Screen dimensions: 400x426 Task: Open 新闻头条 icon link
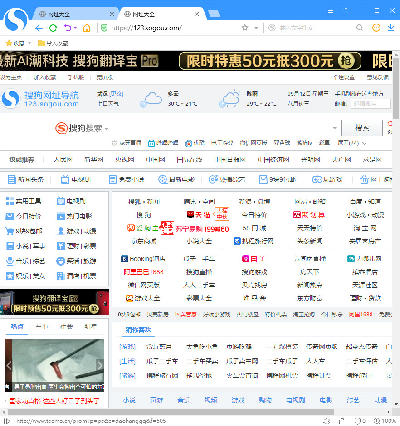(x=25, y=179)
